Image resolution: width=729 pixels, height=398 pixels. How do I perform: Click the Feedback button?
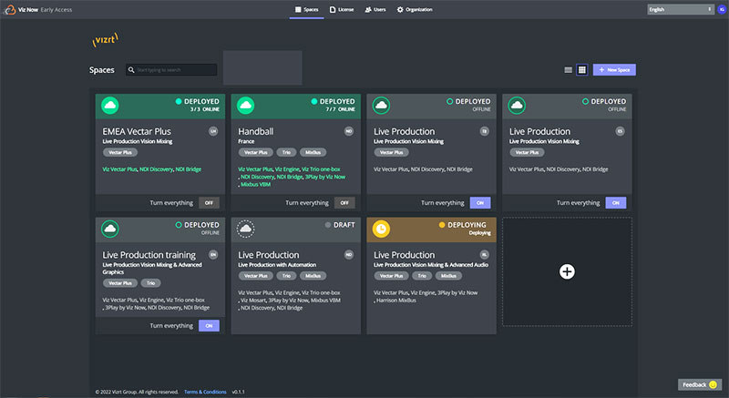(x=699, y=385)
